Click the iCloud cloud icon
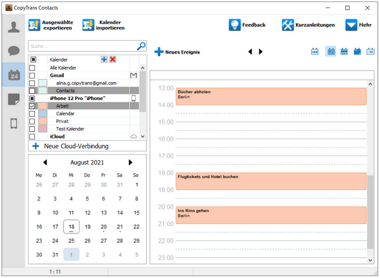Image resolution: width=380 pixels, height=278 pixels. click(134, 136)
